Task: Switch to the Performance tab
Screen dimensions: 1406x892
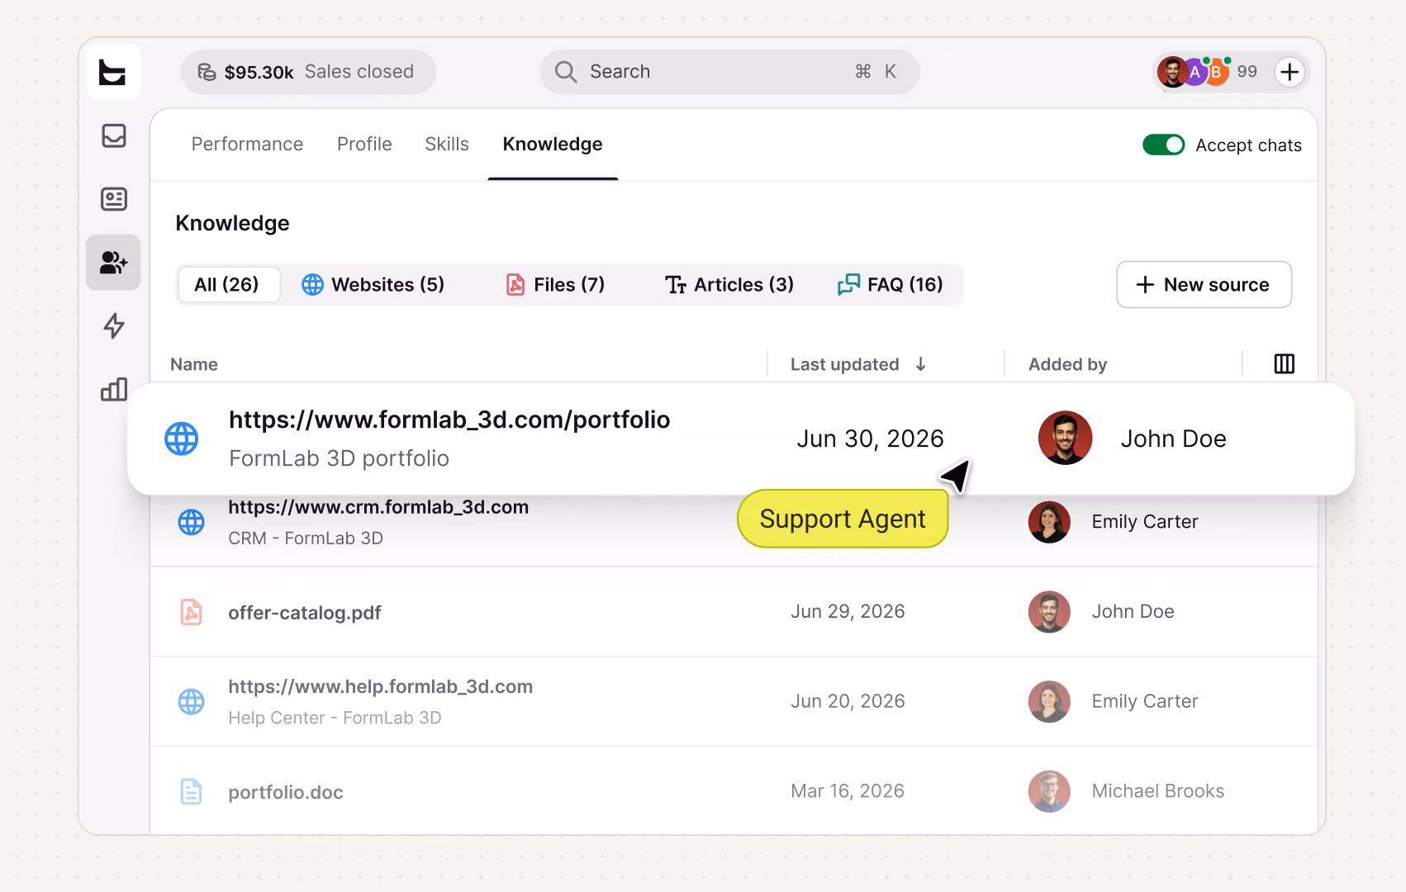Action: click(247, 144)
